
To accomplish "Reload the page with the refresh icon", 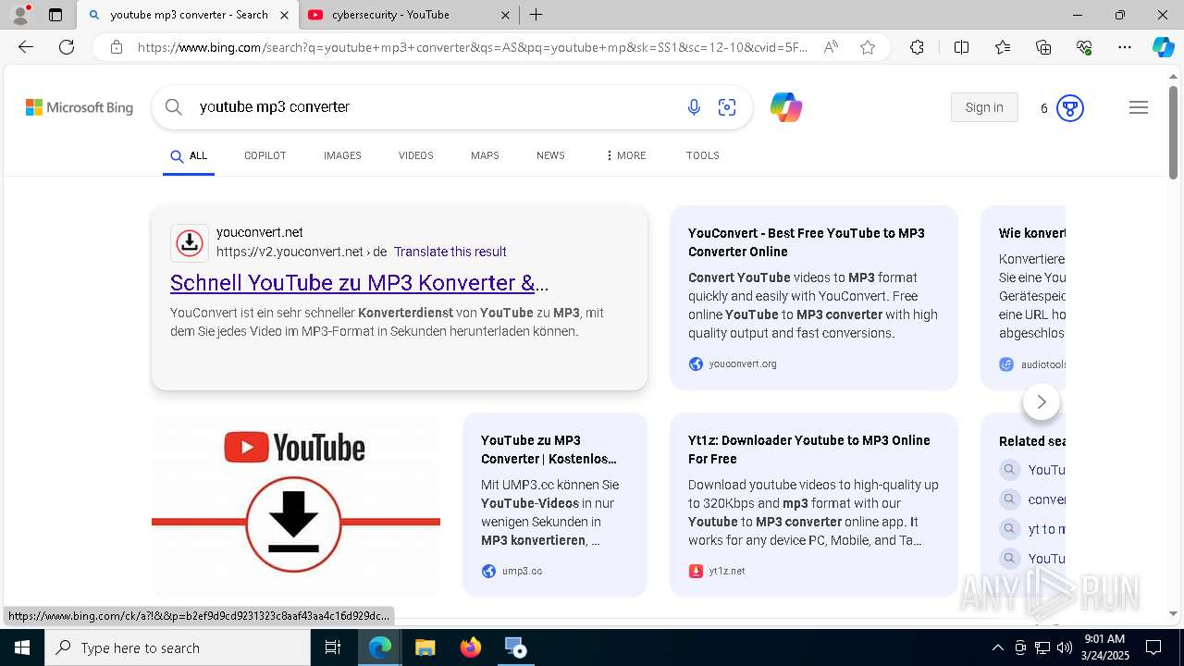I will tap(67, 47).
